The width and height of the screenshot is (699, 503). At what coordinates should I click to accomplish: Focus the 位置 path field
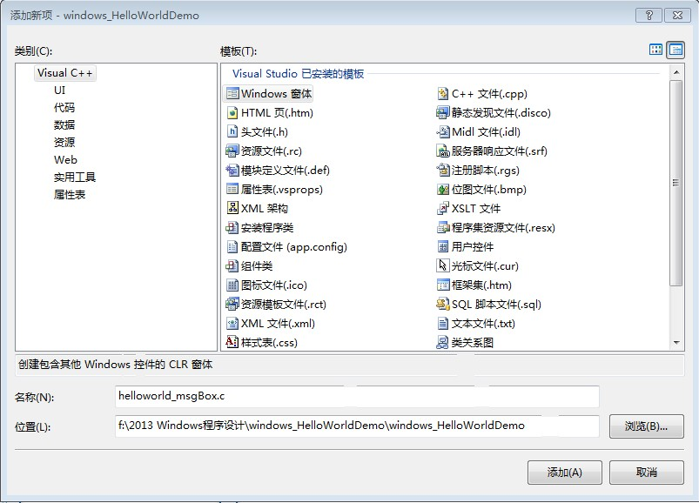(x=357, y=426)
